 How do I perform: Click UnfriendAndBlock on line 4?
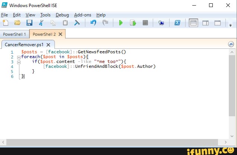(97, 66)
